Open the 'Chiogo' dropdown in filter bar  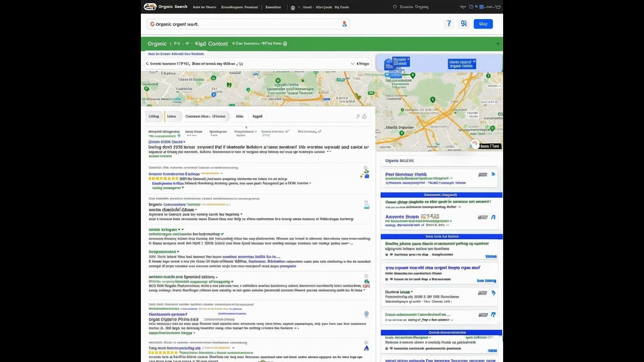pos(360,63)
